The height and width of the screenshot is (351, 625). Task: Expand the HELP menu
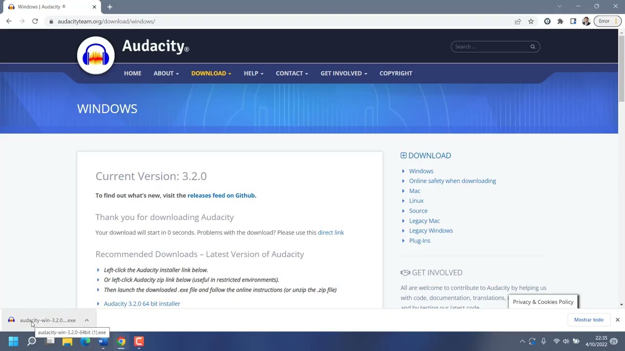[253, 73]
